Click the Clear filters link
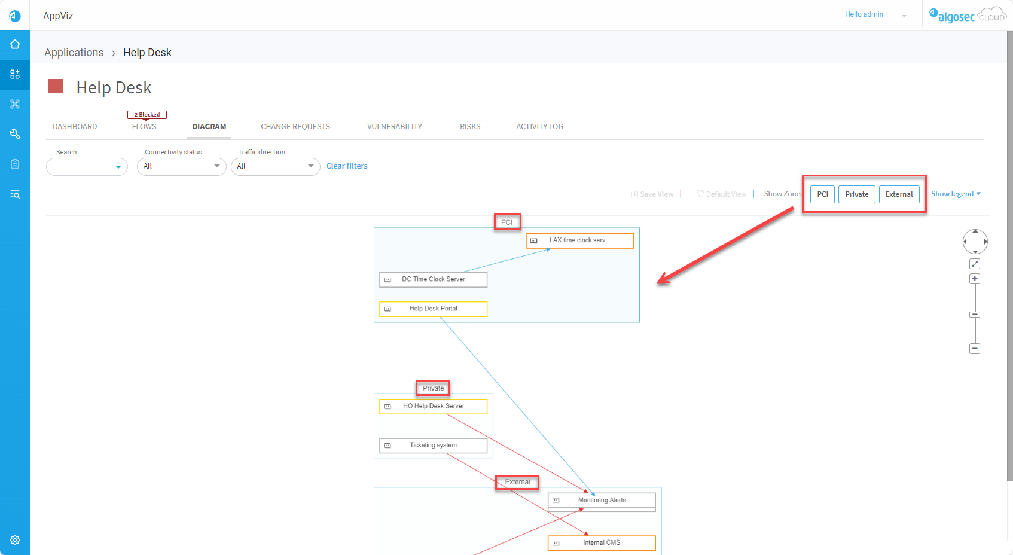The width and height of the screenshot is (1013, 555). pyautogui.click(x=347, y=166)
